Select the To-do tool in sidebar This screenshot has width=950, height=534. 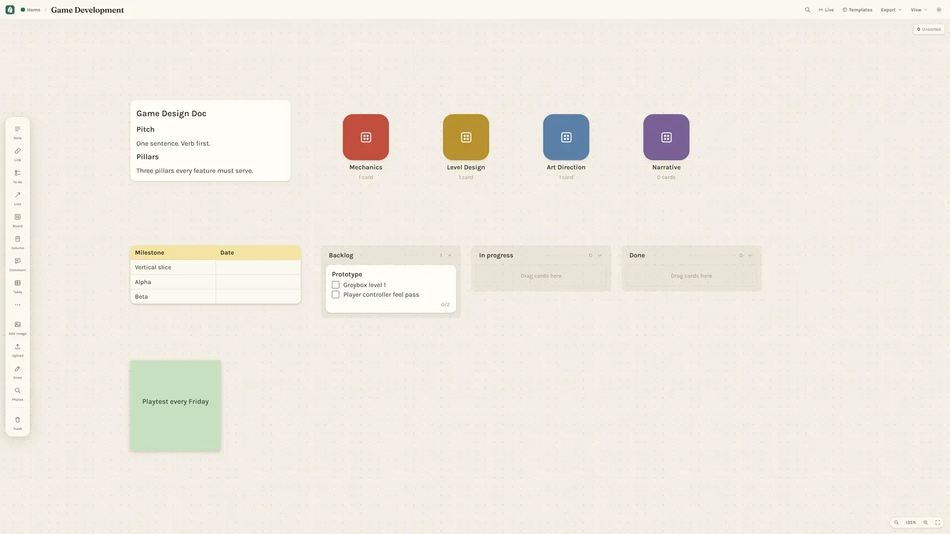17,176
